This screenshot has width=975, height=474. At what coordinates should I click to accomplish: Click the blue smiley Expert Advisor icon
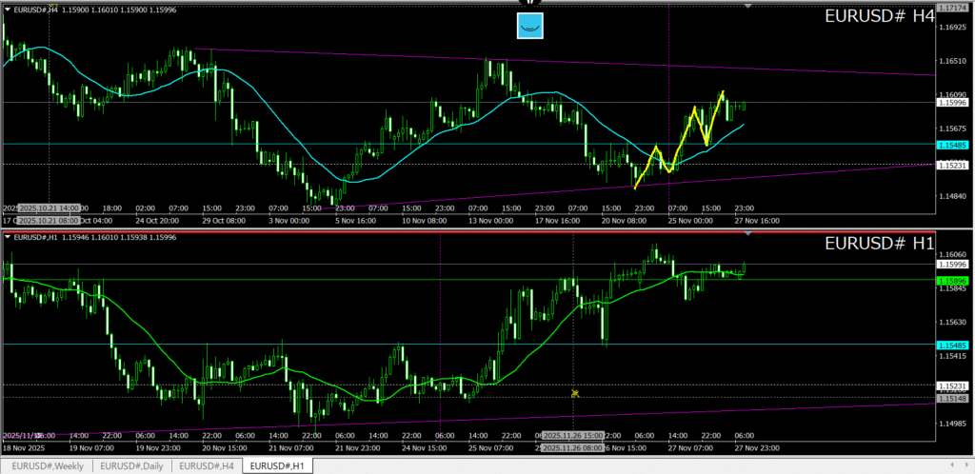point(530,26)
